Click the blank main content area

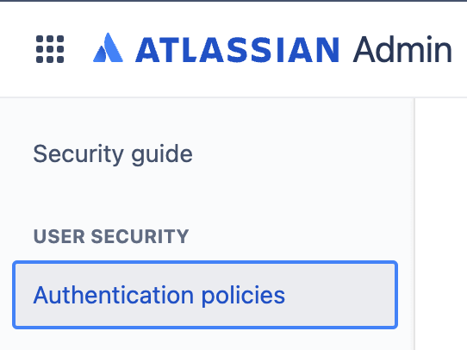click(441, 223)
